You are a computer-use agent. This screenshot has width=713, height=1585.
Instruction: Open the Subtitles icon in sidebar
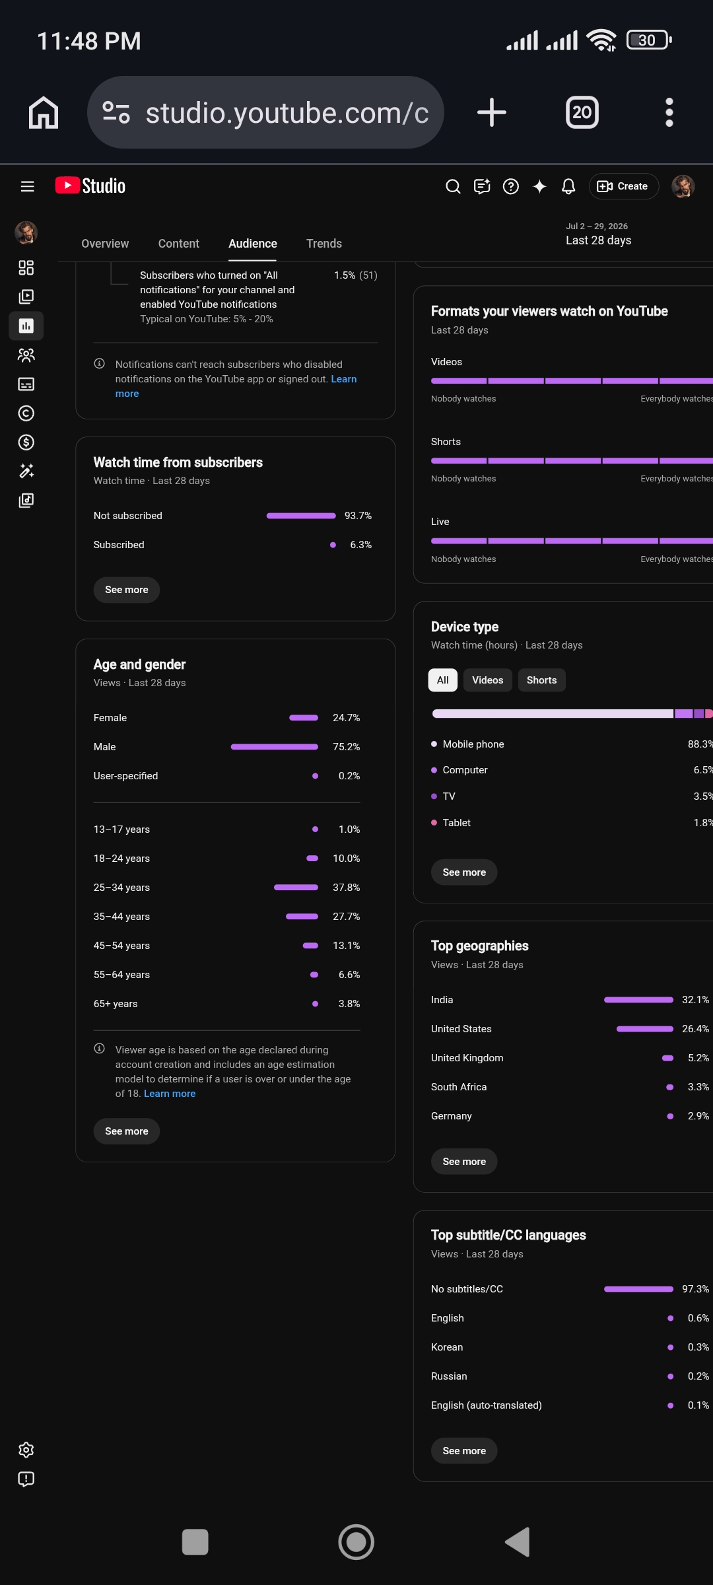(26, 384)
